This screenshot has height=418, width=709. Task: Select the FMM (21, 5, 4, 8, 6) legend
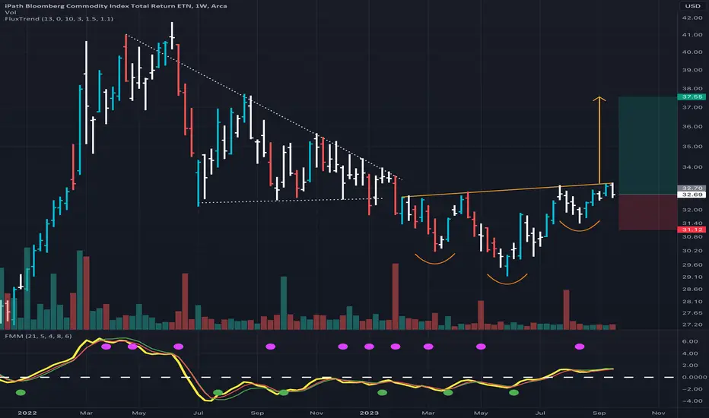pyautogui.click(x=38, y=336)
